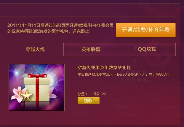Click the gift box thumbnail image

point(36,87)
